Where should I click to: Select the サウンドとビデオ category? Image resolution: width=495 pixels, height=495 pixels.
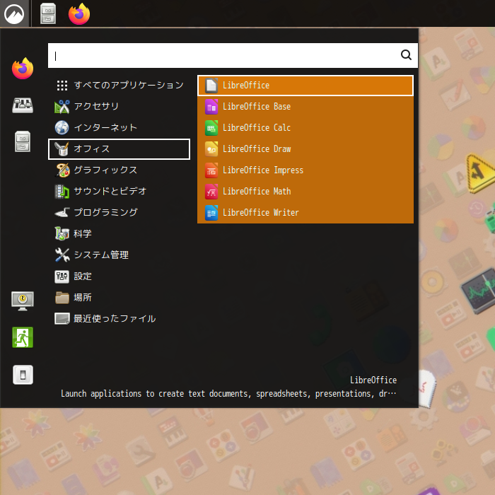point(119,192)
